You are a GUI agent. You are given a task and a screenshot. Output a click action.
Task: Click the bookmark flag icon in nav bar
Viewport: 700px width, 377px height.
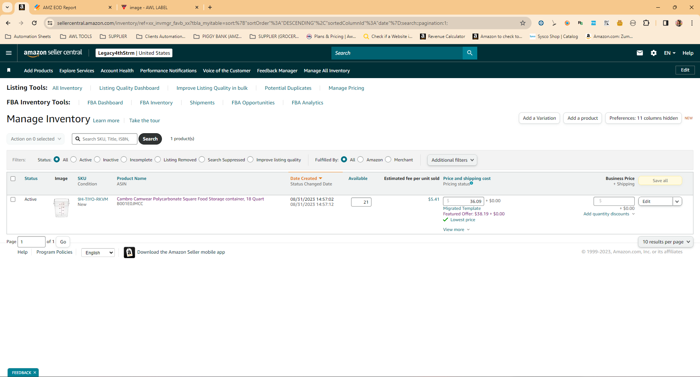[9, 70]
